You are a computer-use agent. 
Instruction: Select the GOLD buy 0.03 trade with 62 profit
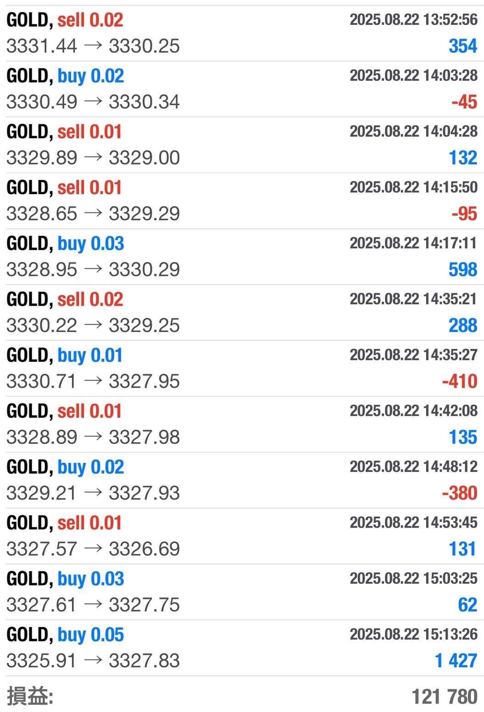coord(242,592)
